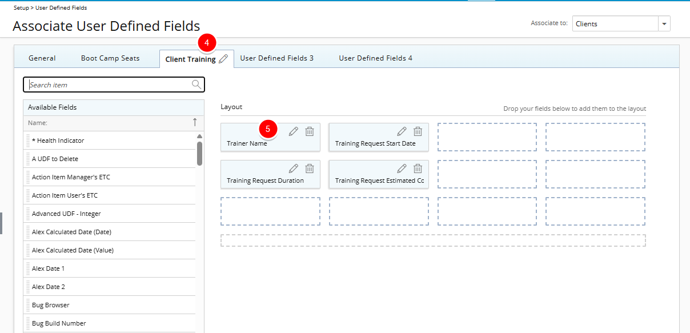
Task: Click the list scrollbar up arrow
Action: [199, 137]
